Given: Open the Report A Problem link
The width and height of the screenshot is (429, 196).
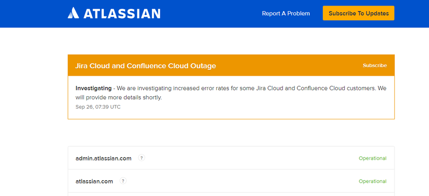Looking at the screenshot, I should point(286,13).
